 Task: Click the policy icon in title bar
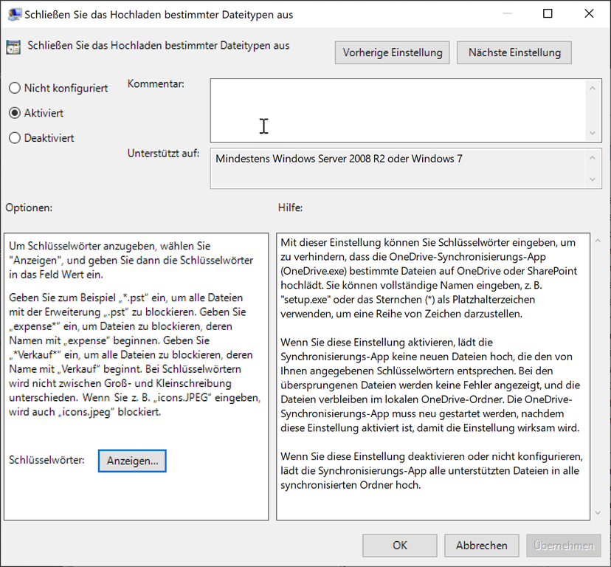pyautogui.click(x=13, y=14)
